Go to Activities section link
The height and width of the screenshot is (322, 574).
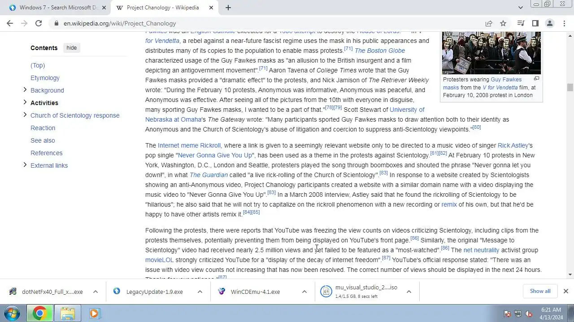click(44, 103)
